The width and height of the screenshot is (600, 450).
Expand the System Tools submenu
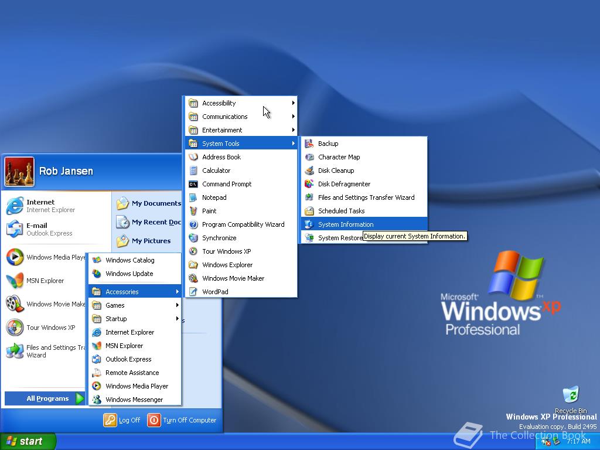click(x=241, y=144)
